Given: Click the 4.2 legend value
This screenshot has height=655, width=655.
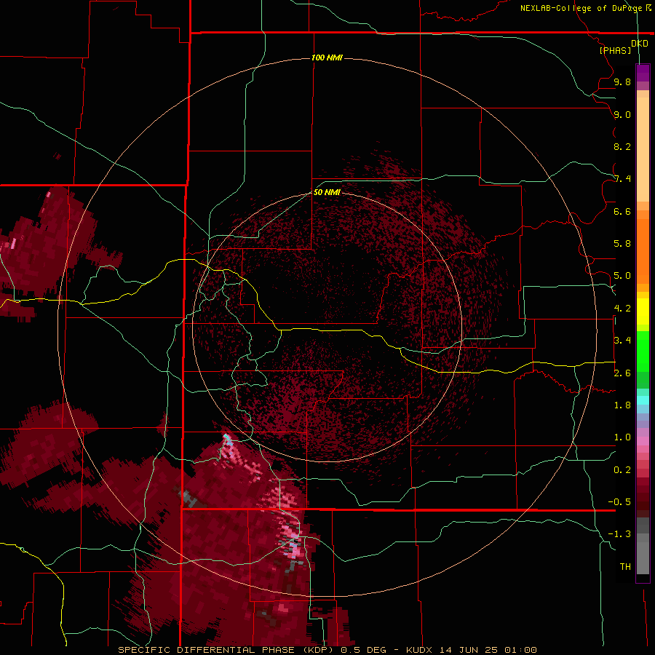Looking at the screenshot, I should [622, 309].
